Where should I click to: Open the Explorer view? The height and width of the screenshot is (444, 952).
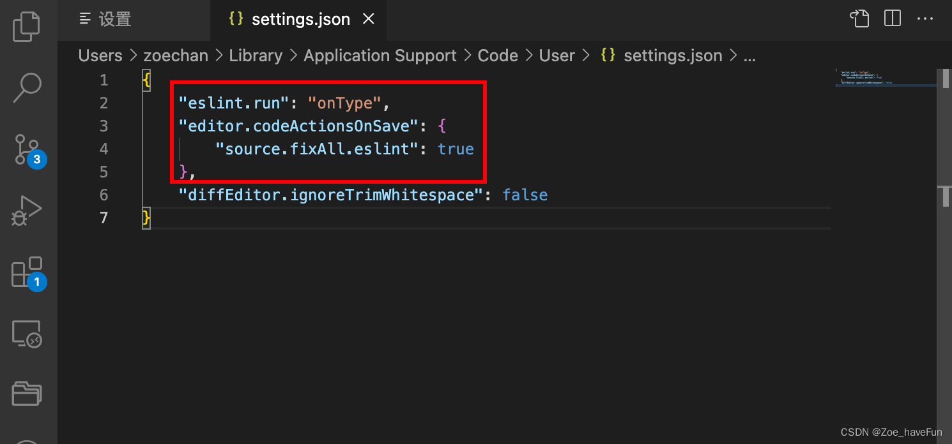click(x=26, y=26)
